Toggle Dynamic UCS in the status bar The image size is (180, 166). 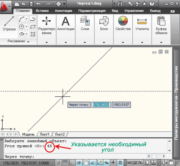pos(100,162)
